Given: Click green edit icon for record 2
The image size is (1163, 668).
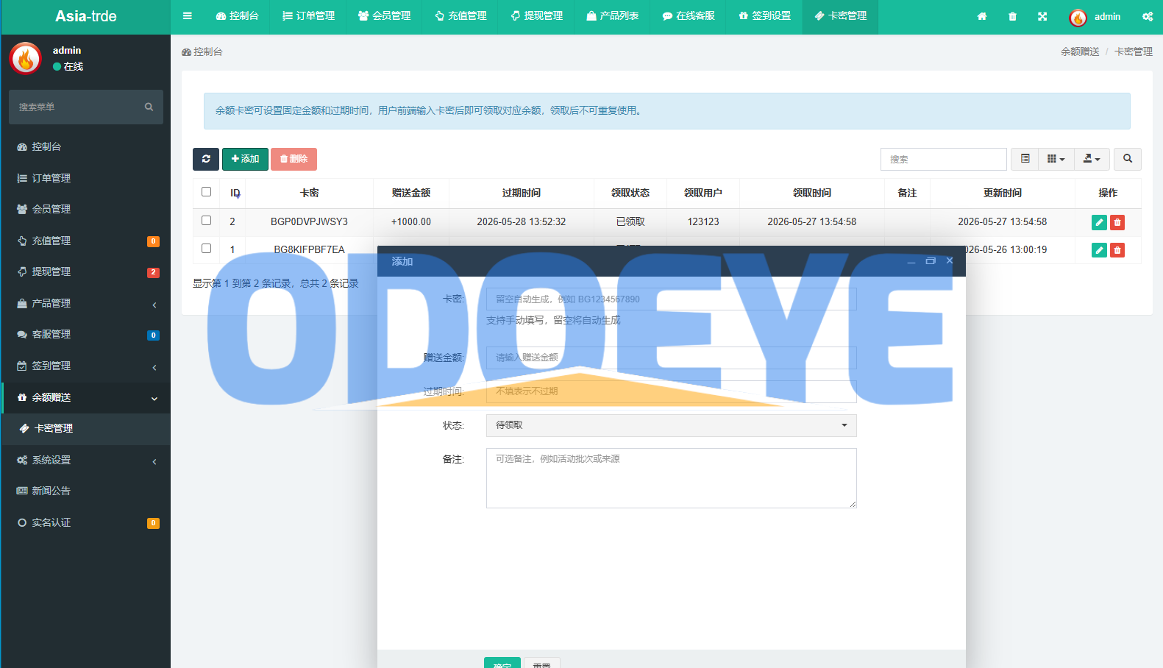Looking at the screenshot, I should point(1099,222).
